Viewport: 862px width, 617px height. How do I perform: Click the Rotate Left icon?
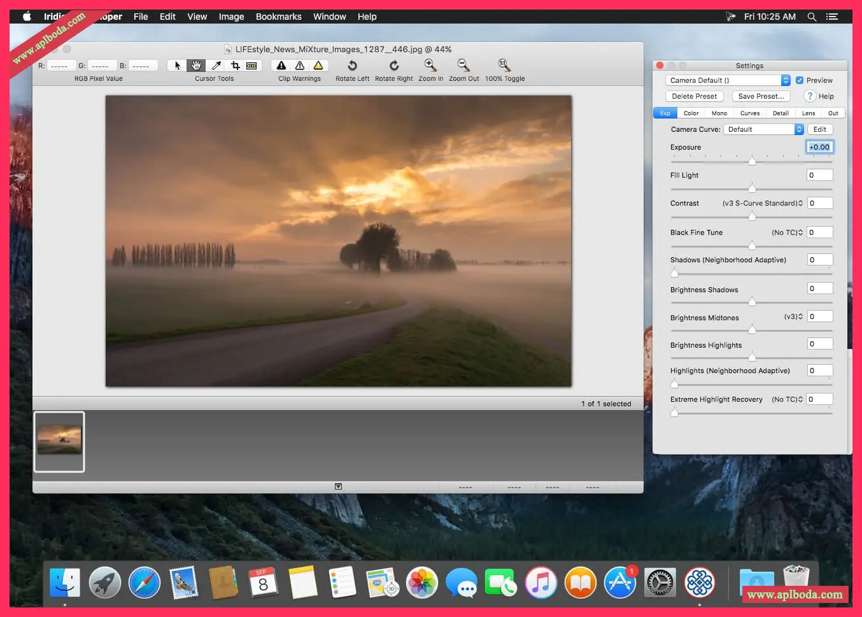pyautogui.click(x=352, y=66)
